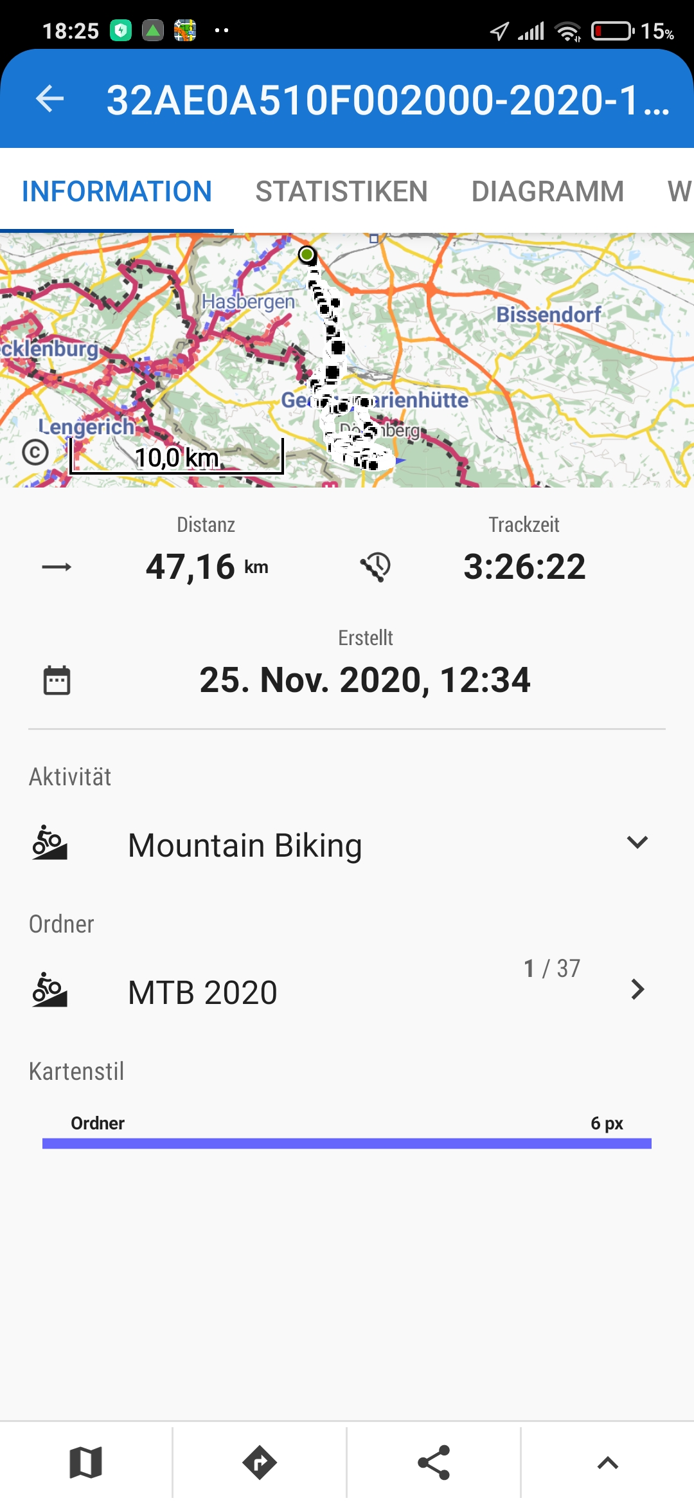The height and width of the screenshot is (1505, 694).
Task: Switch to the Diagramm tab
Action: 547,192
